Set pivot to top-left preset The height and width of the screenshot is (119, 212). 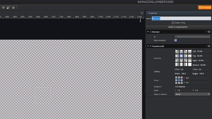176,78
